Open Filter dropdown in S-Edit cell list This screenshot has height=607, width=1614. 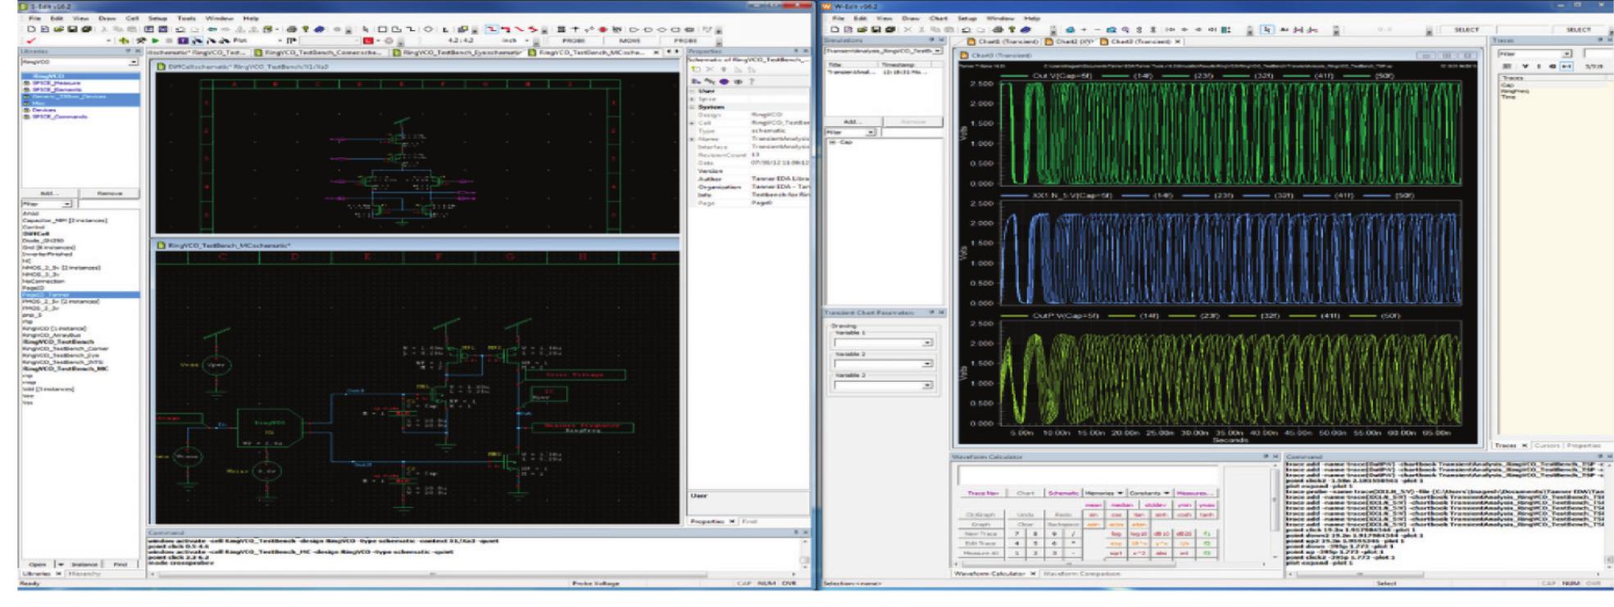(67, 204)
